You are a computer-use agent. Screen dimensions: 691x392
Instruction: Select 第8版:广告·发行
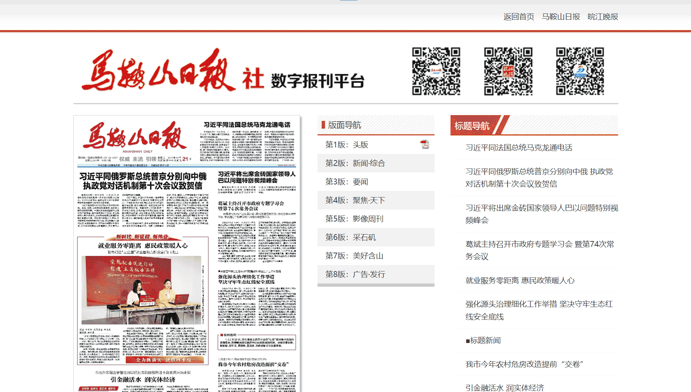(355, 274)
